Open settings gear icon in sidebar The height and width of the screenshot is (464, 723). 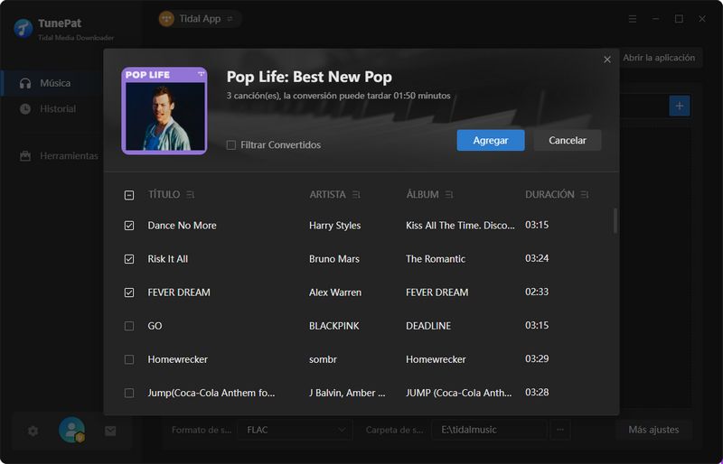tap(33, 431)
